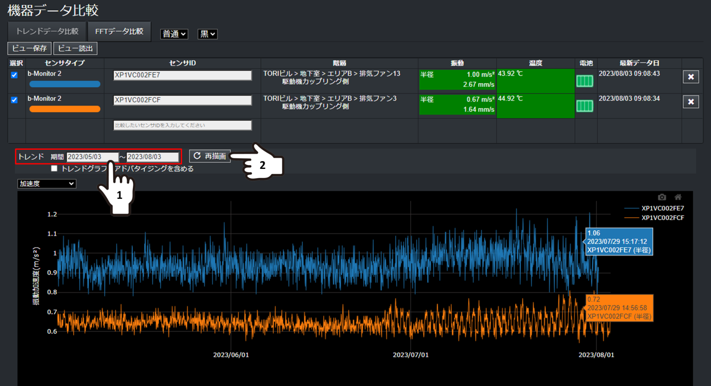Switch to FFTデータ比較 tab
This screenshot has width=711, height=386.
(x=119, y=31)
